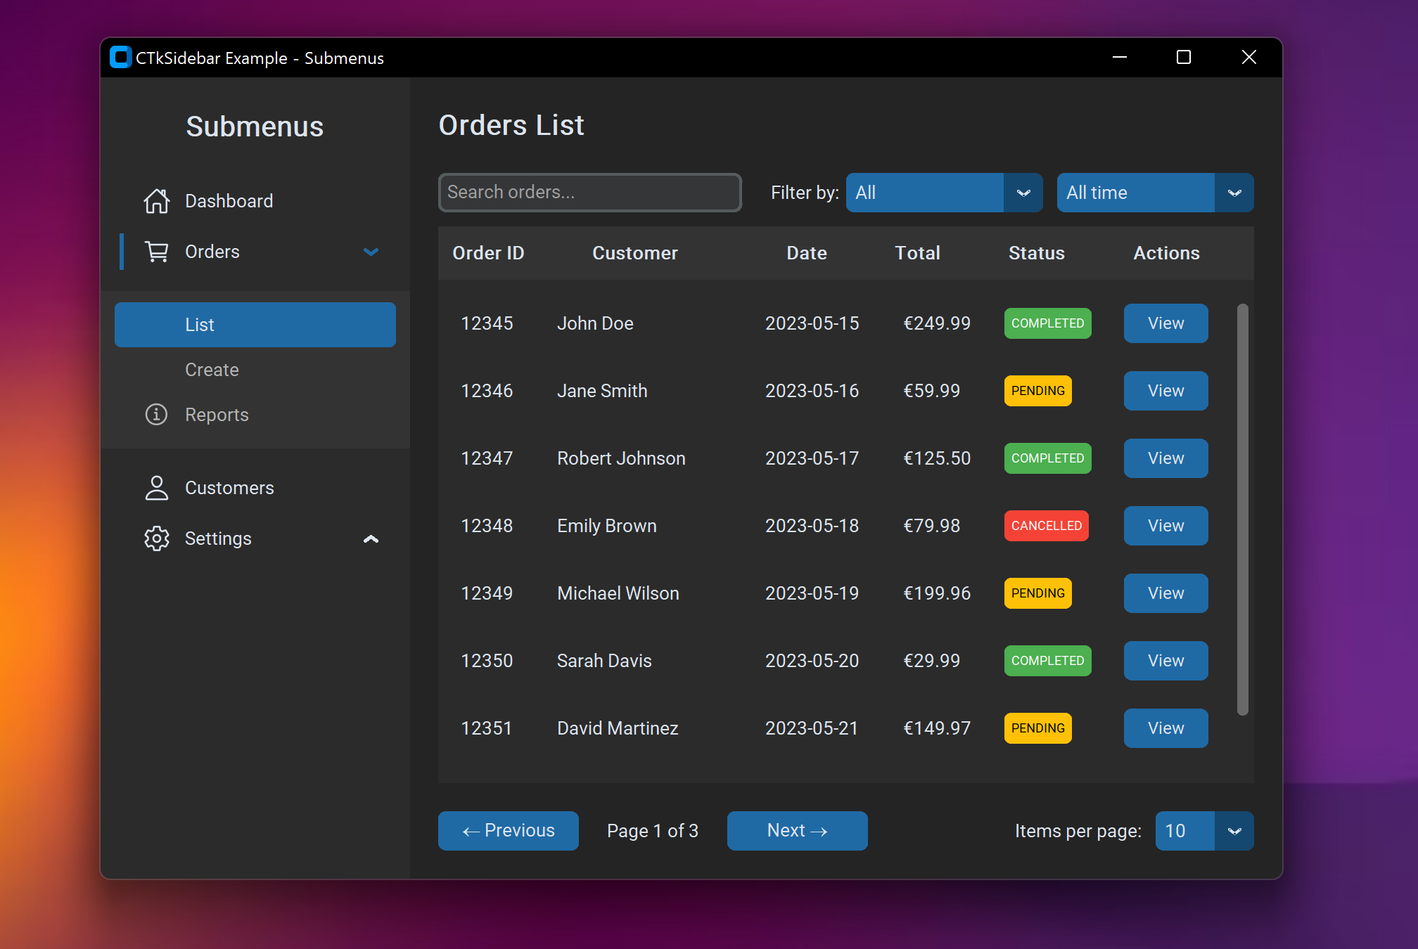
Task: Click the Order ID column header
Action: click(488, 253)
